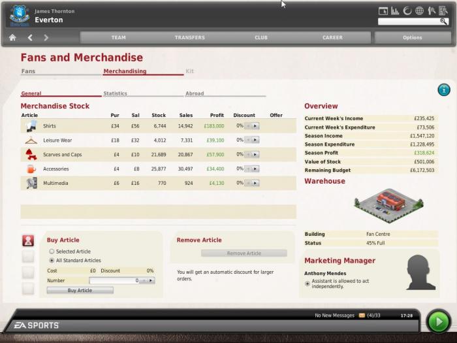Increase the buy Number stepper arrow
The width and height of the screenshot is (457, 343).
(151, 280)
